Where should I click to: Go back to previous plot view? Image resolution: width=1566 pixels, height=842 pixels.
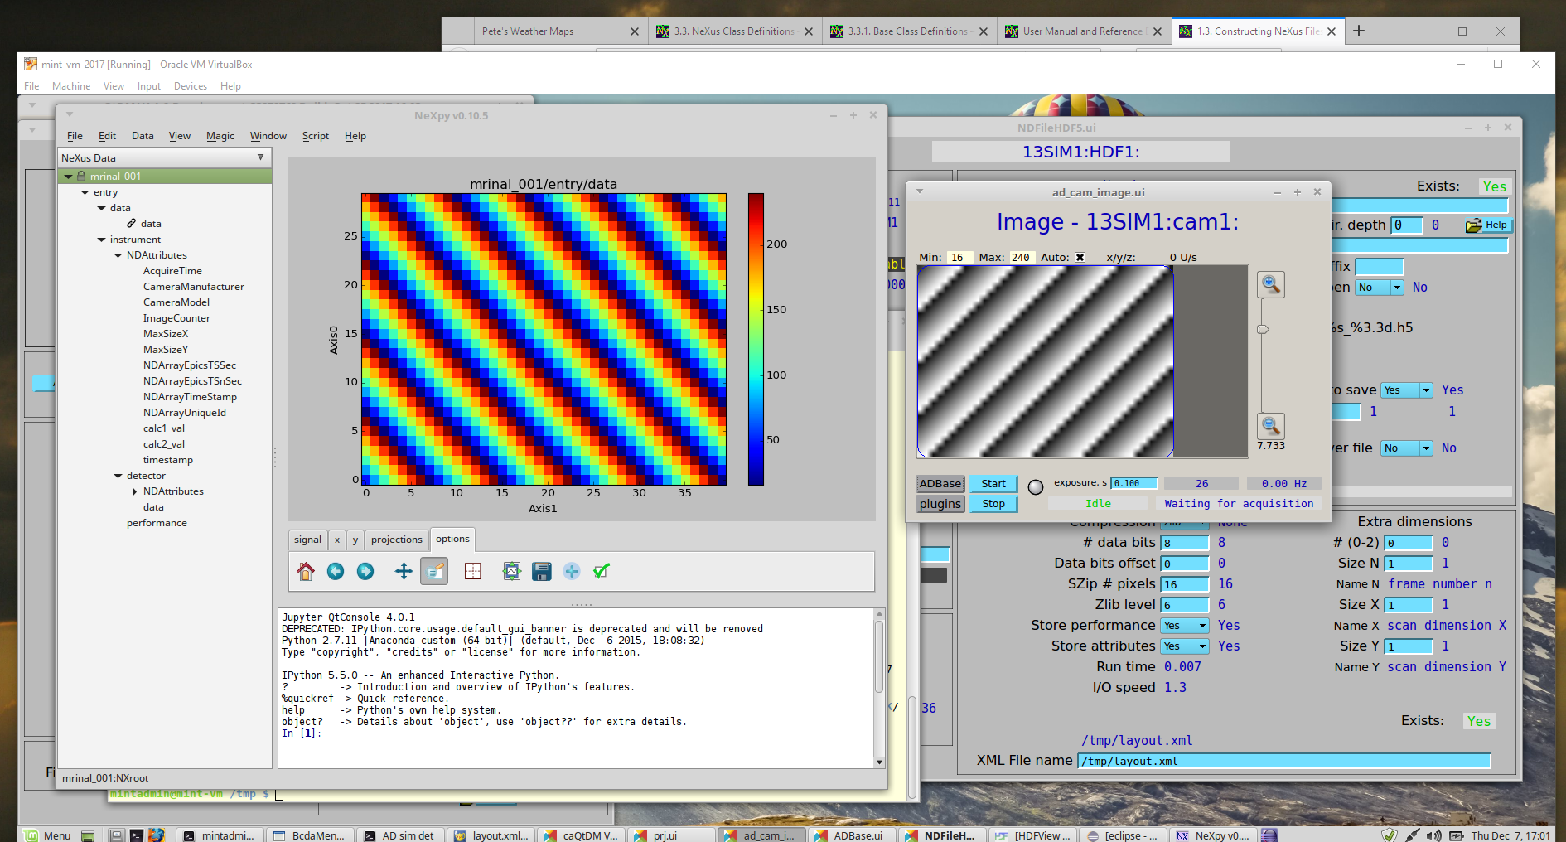tap(336, 571)
